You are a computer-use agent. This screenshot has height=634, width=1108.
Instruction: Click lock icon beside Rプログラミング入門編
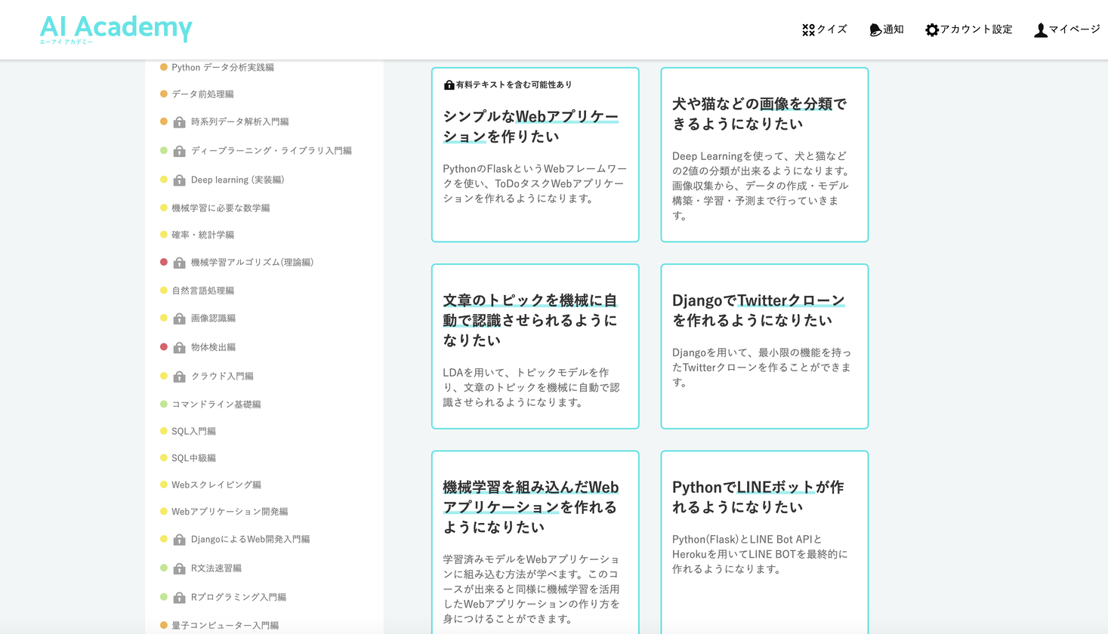[179, 597]
